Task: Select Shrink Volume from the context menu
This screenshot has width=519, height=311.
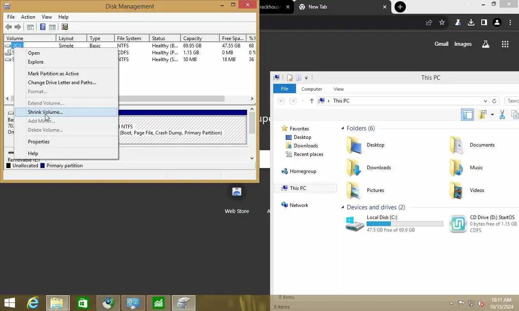Action: 66,112
